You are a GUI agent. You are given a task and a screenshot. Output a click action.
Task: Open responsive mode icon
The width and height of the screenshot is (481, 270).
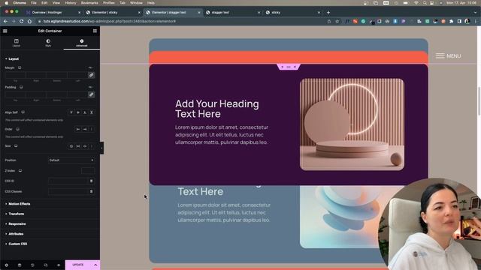point(45,265)
